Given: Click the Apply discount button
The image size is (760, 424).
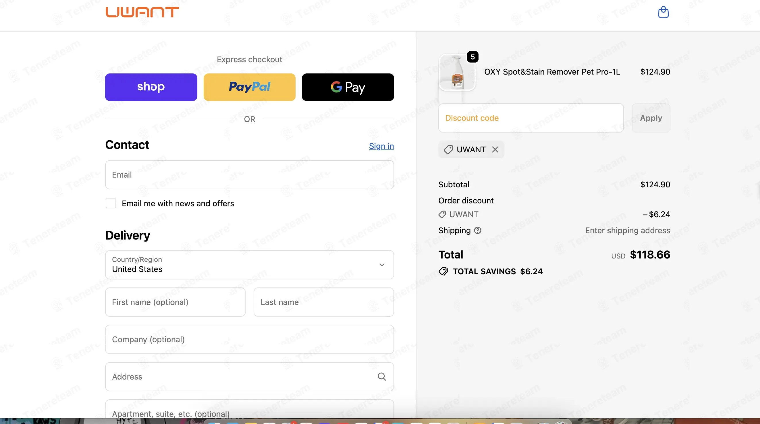Looking at the screenshot, I should coord(651,118).
